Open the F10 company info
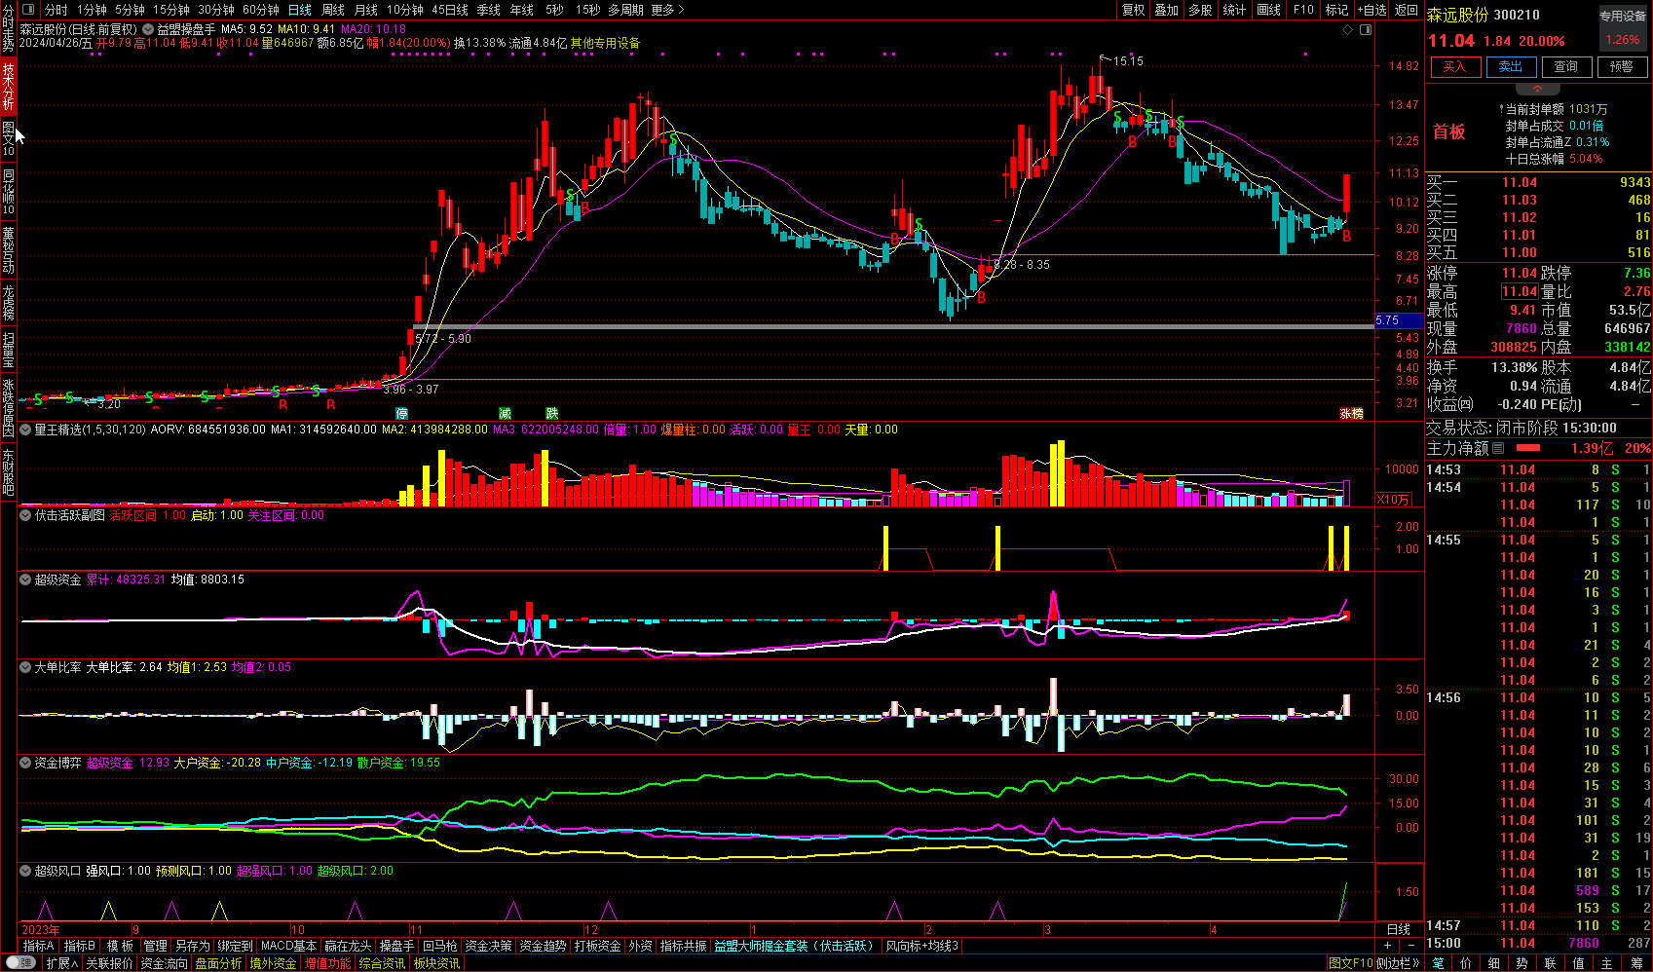 pyautogui.click(x=1303, y=10)
